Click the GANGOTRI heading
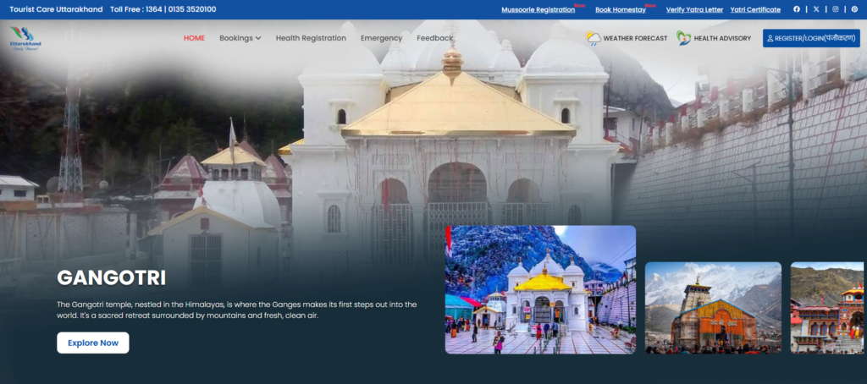This screenshot has width=867, height=384. click(111, 278)
